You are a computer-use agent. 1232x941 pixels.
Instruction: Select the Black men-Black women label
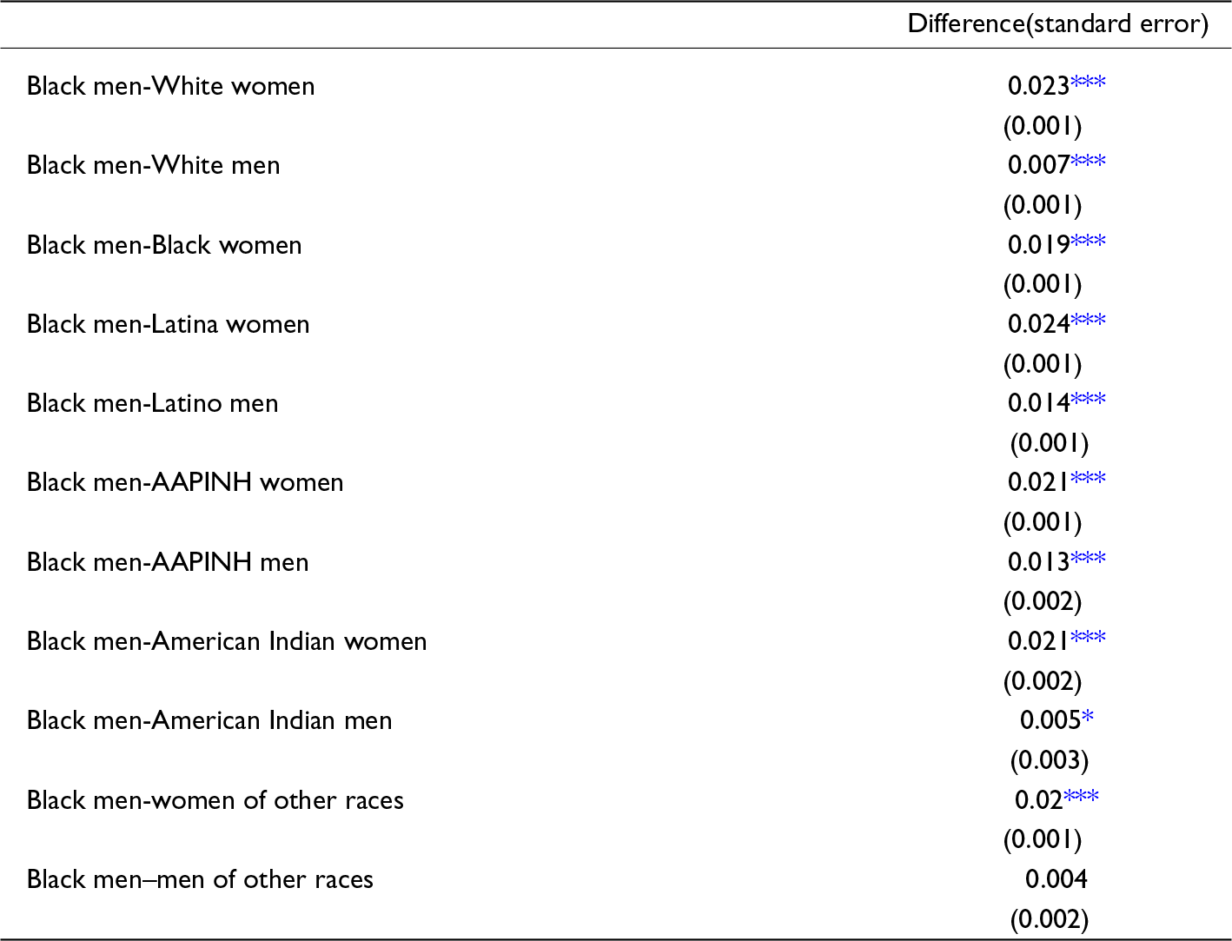(x=164, y=245)
